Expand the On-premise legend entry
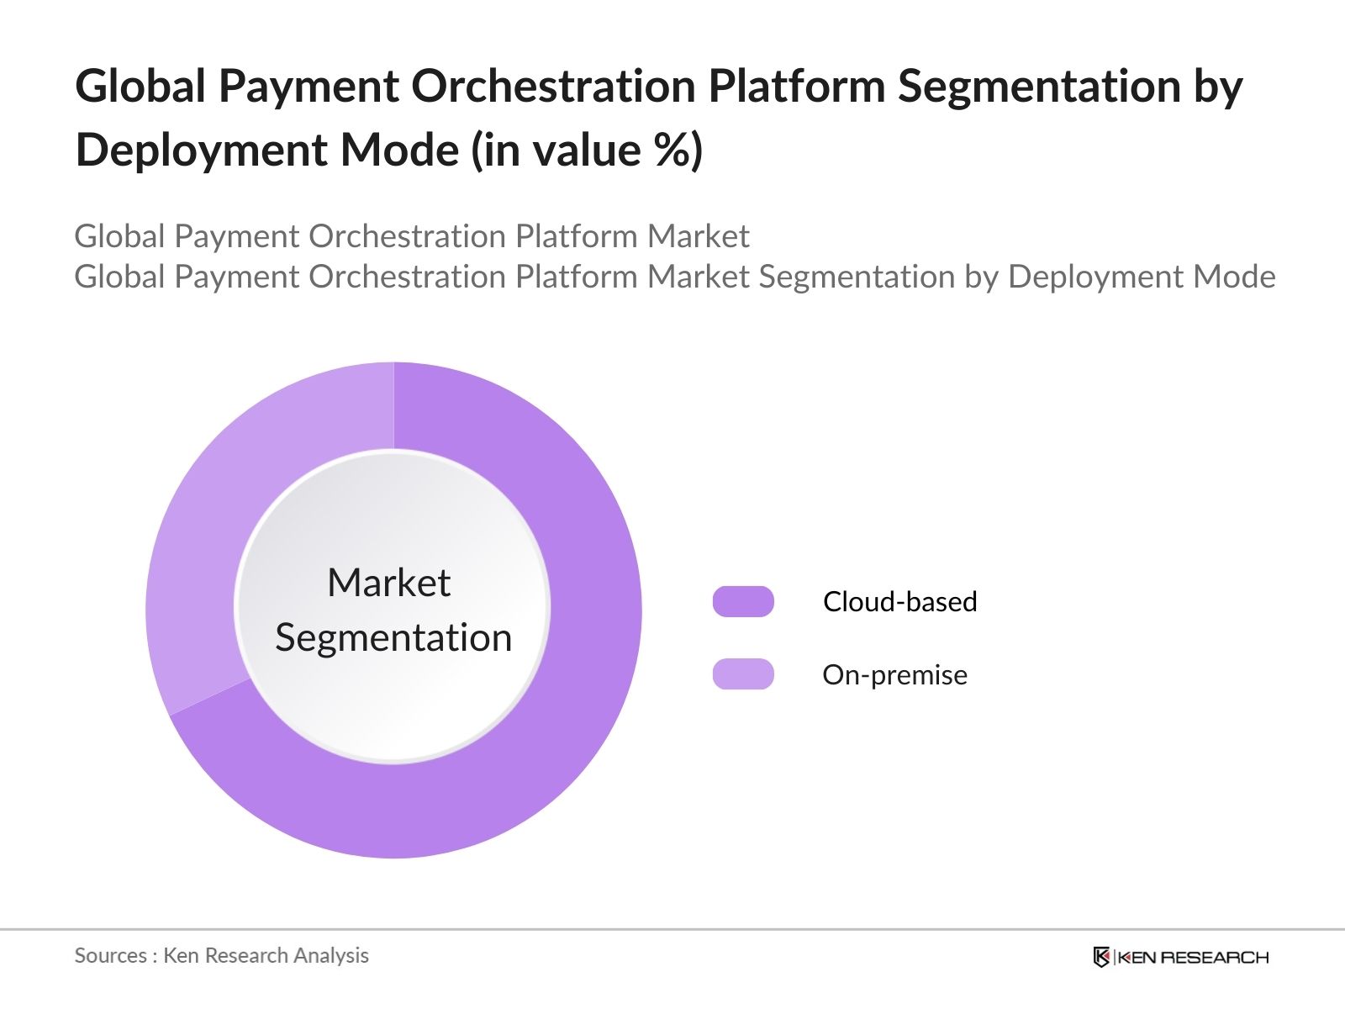Viewport: 1345px width, 1009px height. click(895, 674)
